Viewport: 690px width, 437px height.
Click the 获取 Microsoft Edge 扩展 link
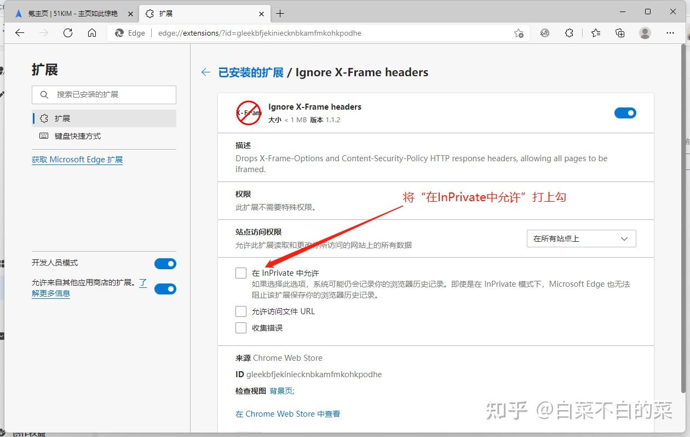point(77,160)
